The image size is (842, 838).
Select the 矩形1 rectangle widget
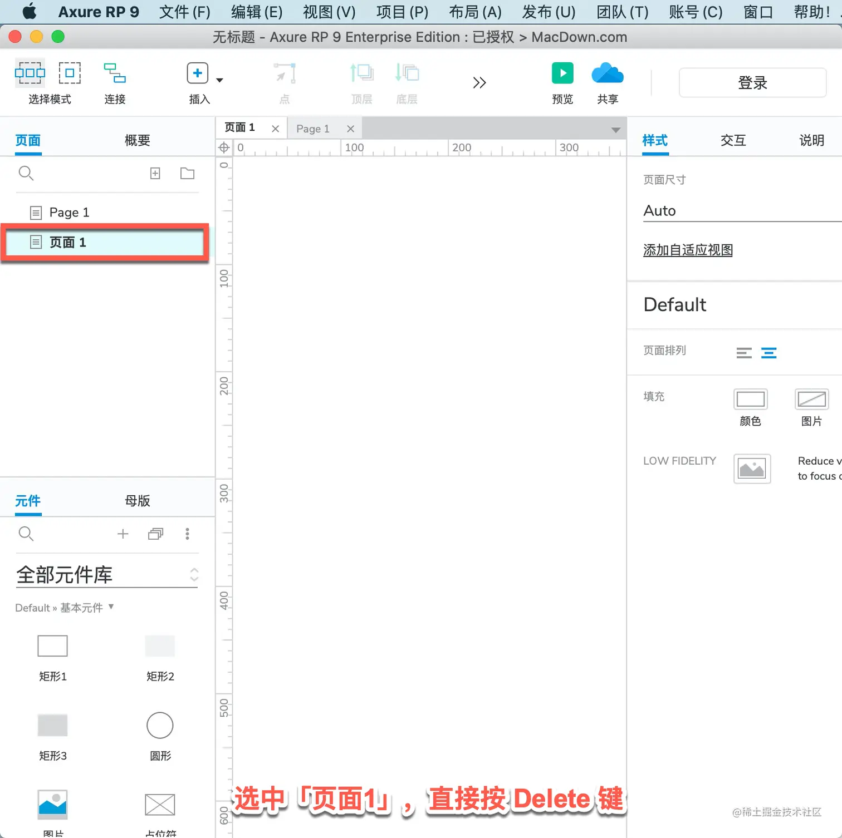click(x=52, y=646)
